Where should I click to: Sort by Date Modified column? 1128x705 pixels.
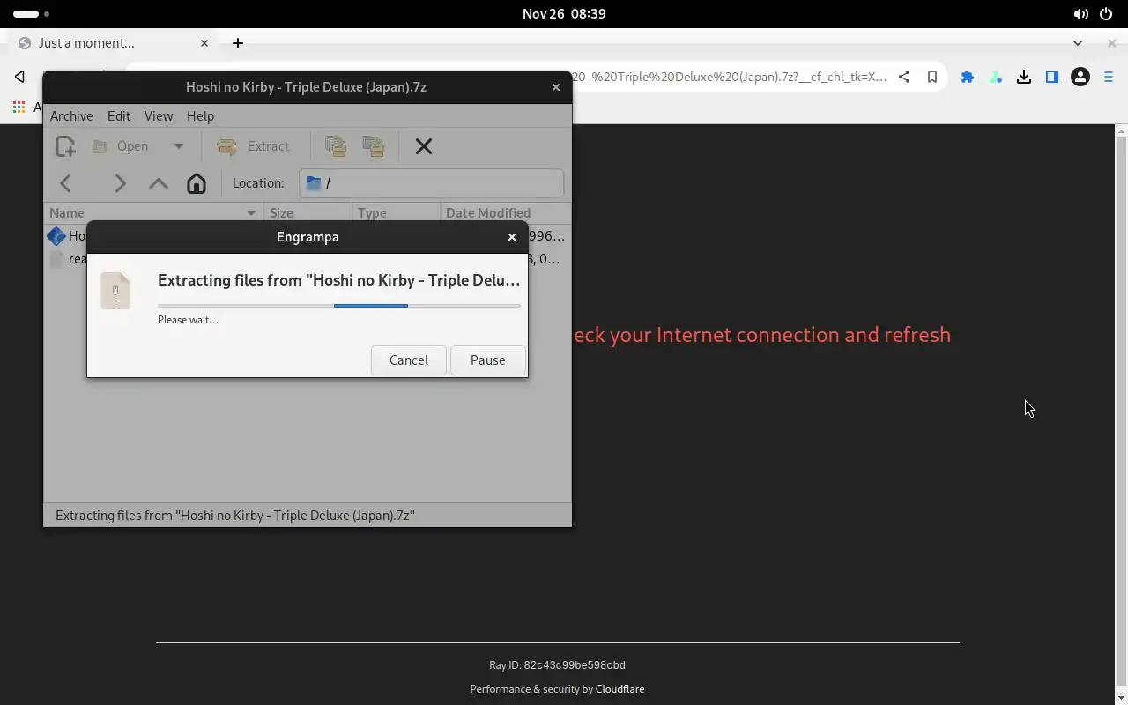[506, 212]
